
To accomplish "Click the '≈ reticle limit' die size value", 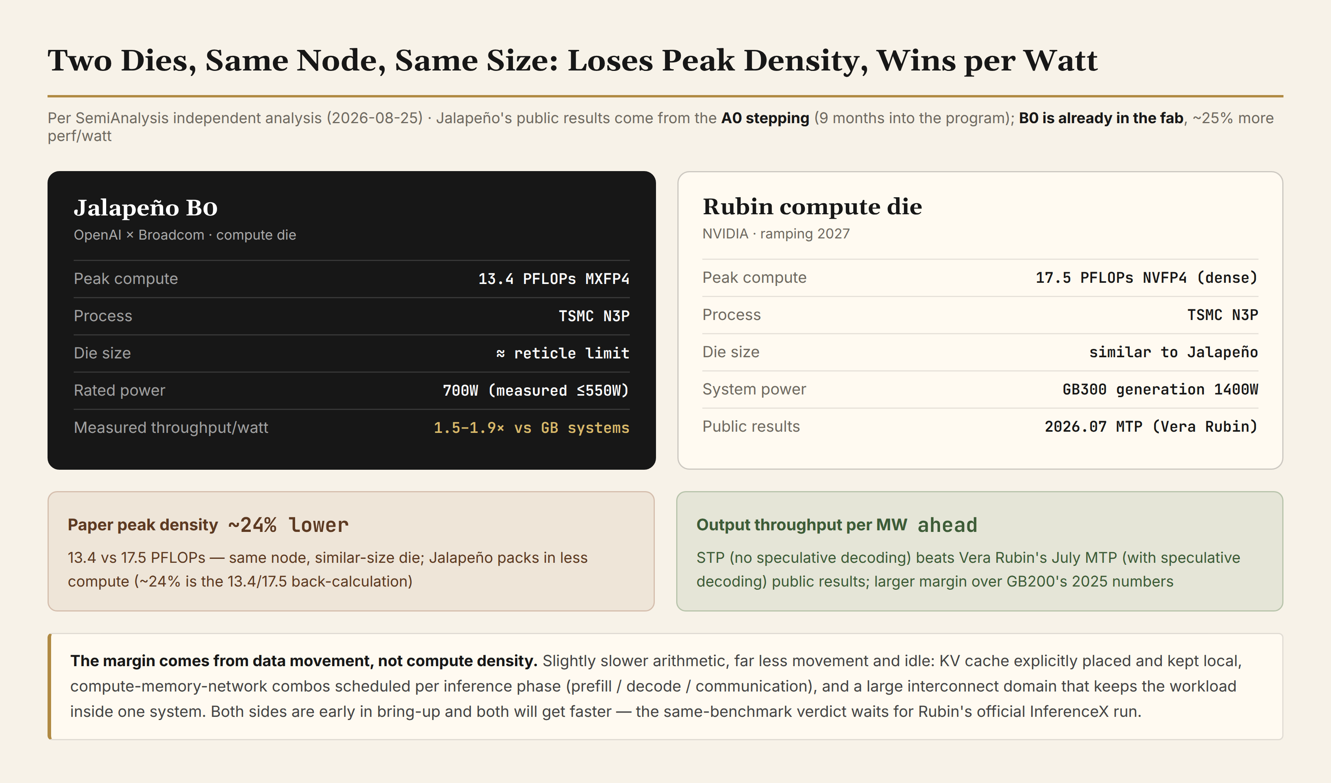I will point(563,353).
